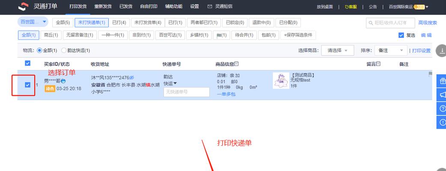The width and height of the screenshot is (446, 171).
Task: Toggle checkbox for order 1
Action: click(x=27, y=85)
